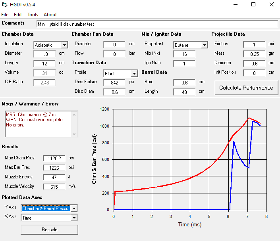Open the File menu
280x241 pixels.
[5, 15]
